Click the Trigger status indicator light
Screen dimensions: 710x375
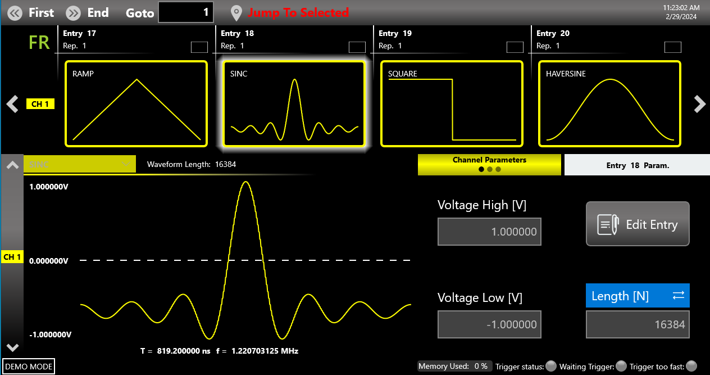(551, 366)
